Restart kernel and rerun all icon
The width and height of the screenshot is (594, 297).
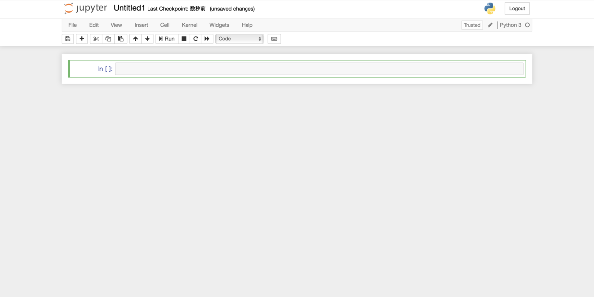(x=207, y=39)
